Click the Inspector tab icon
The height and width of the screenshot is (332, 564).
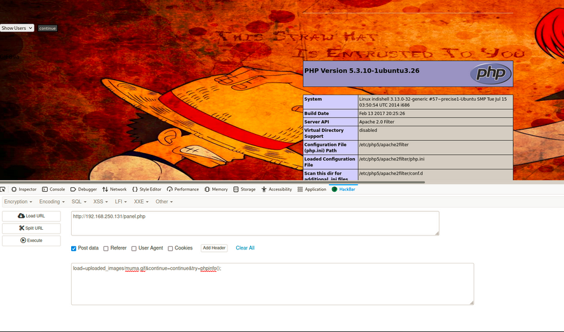14,189
